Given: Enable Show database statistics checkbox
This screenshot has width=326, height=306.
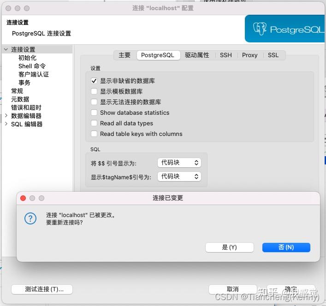Looking at the screenshot, I should click(94, 112).
